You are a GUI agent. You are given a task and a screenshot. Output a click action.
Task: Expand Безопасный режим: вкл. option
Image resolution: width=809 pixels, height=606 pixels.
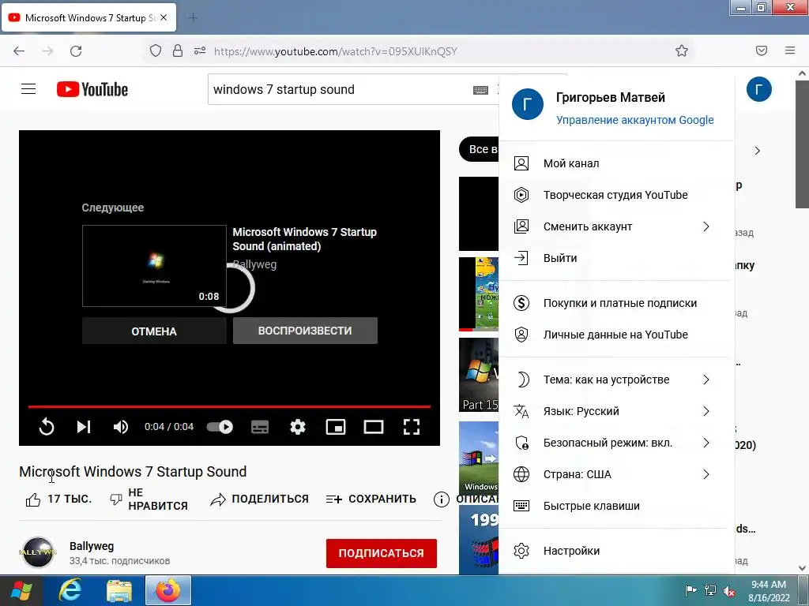coord(616,443)
